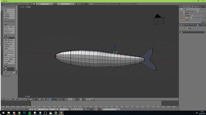
Task: Open the World properties tab icon
Action: coord(191,25)
